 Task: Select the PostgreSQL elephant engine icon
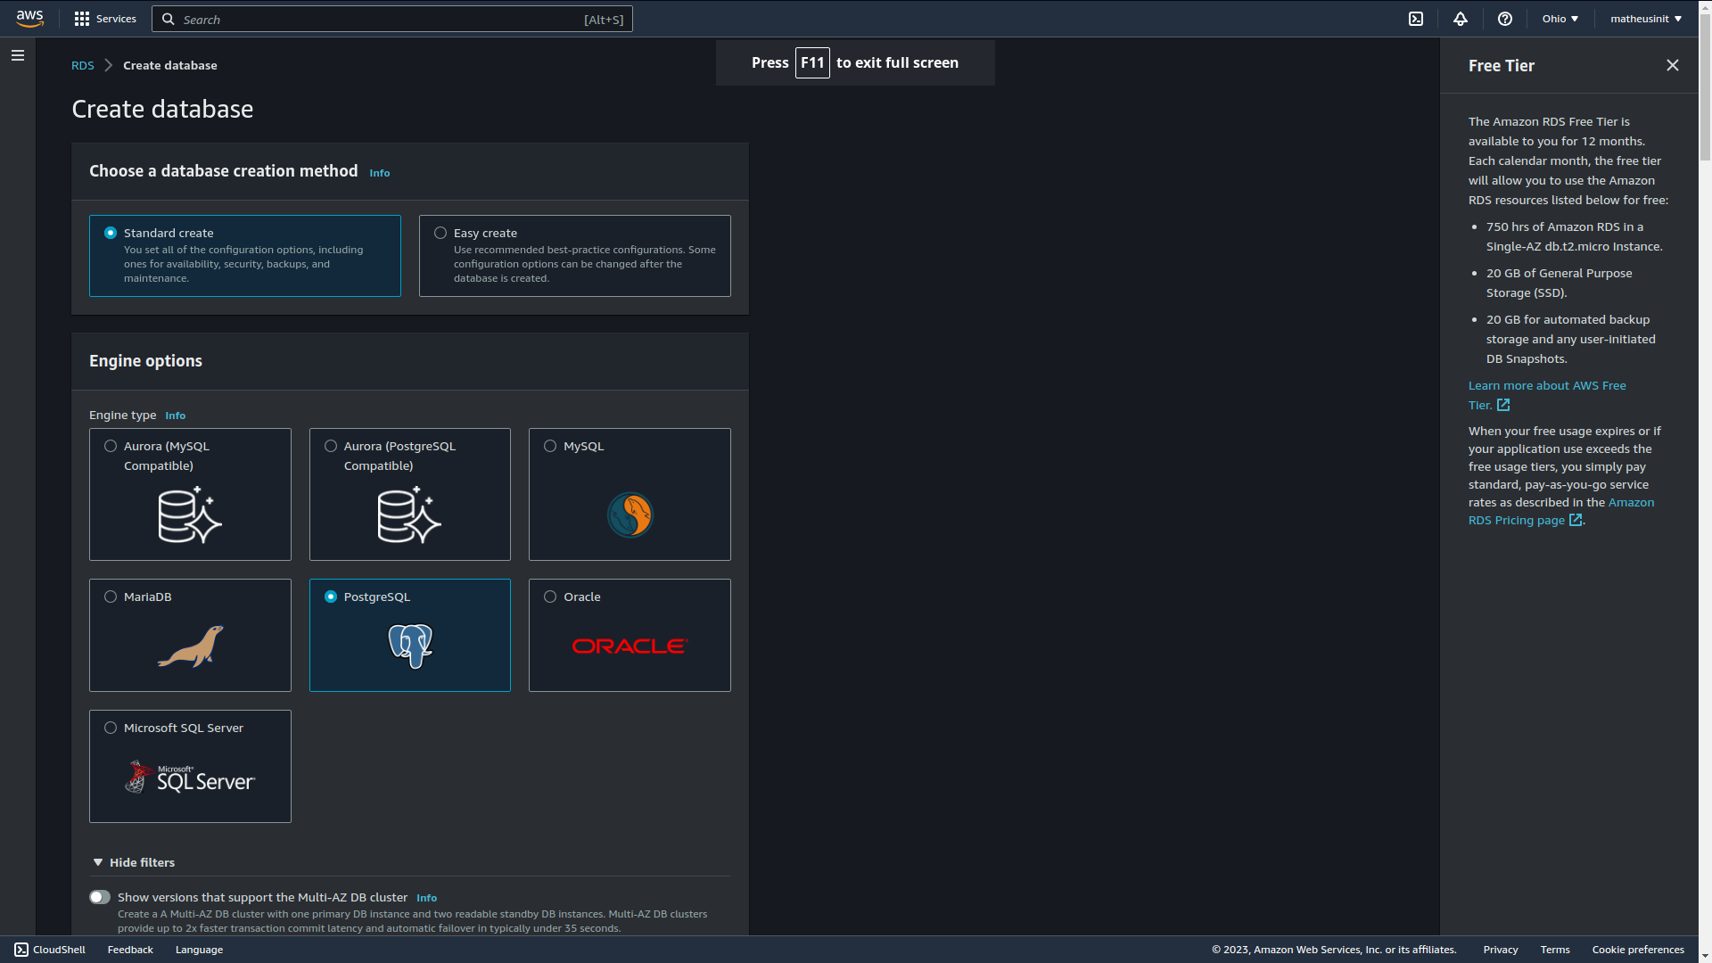pos(409,646)
